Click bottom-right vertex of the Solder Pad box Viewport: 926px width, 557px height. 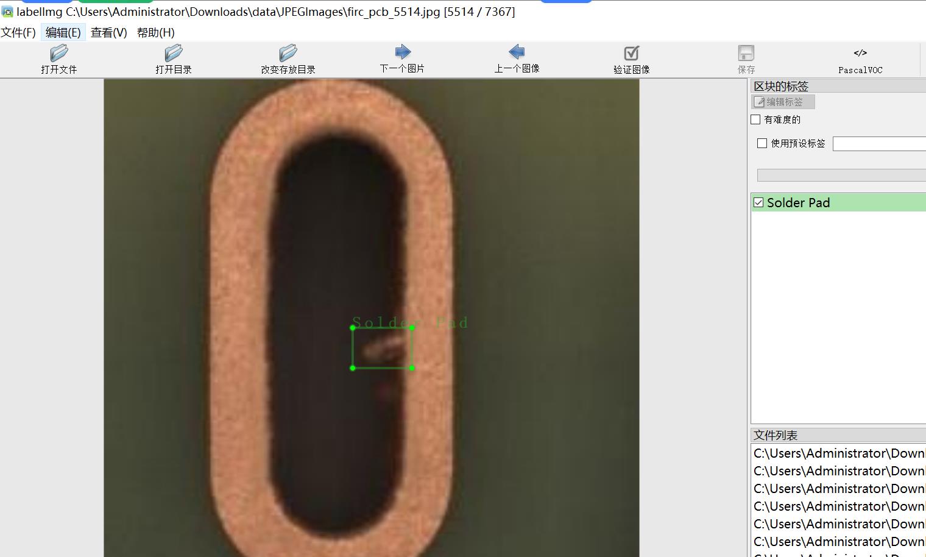[412, 368]
